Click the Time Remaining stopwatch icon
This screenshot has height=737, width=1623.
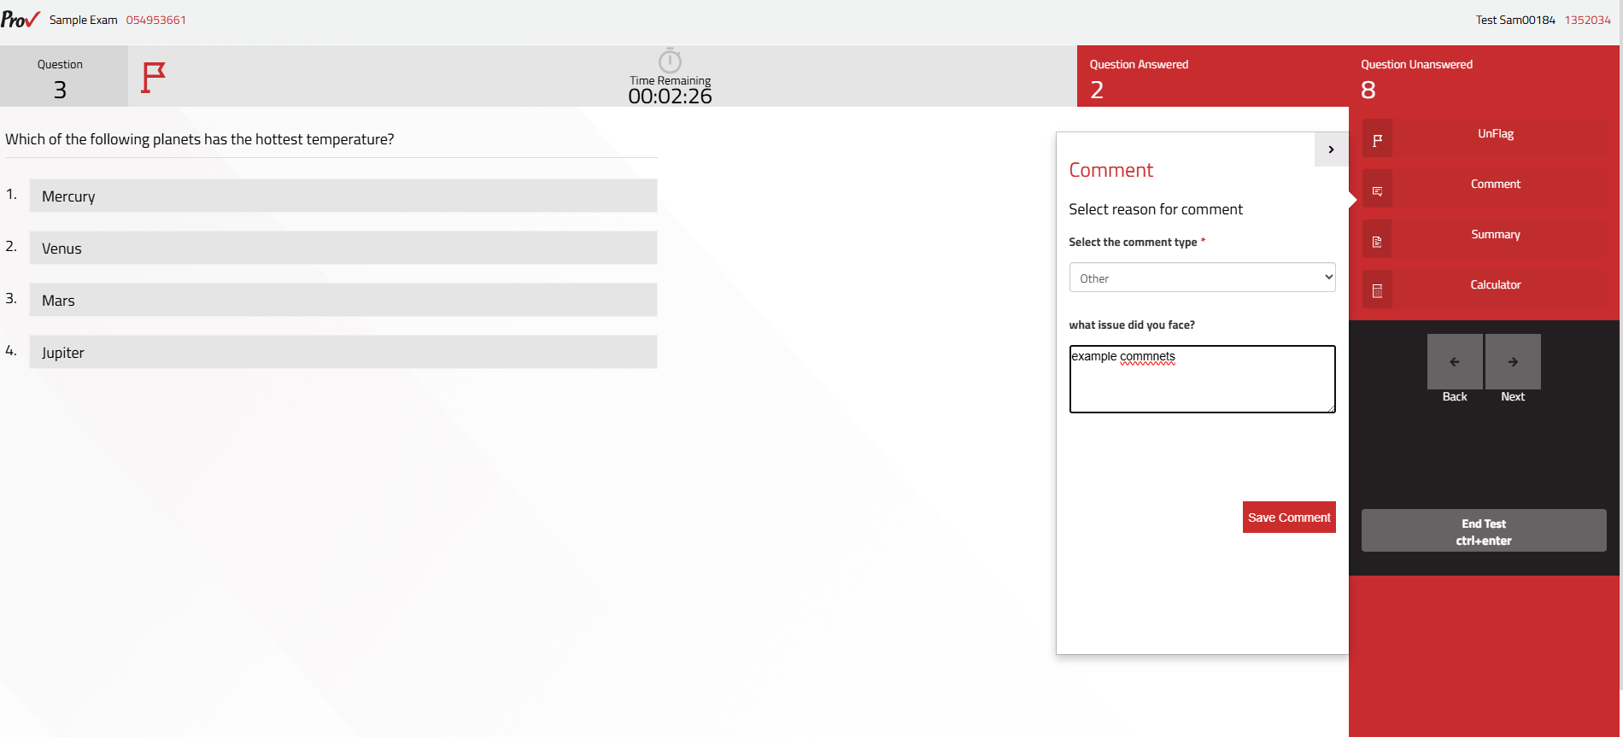(x=670, y=61)
